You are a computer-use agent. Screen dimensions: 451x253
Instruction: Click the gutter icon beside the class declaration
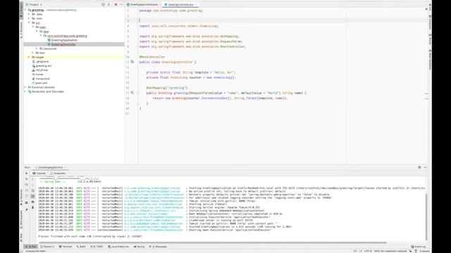coord(132,62)
